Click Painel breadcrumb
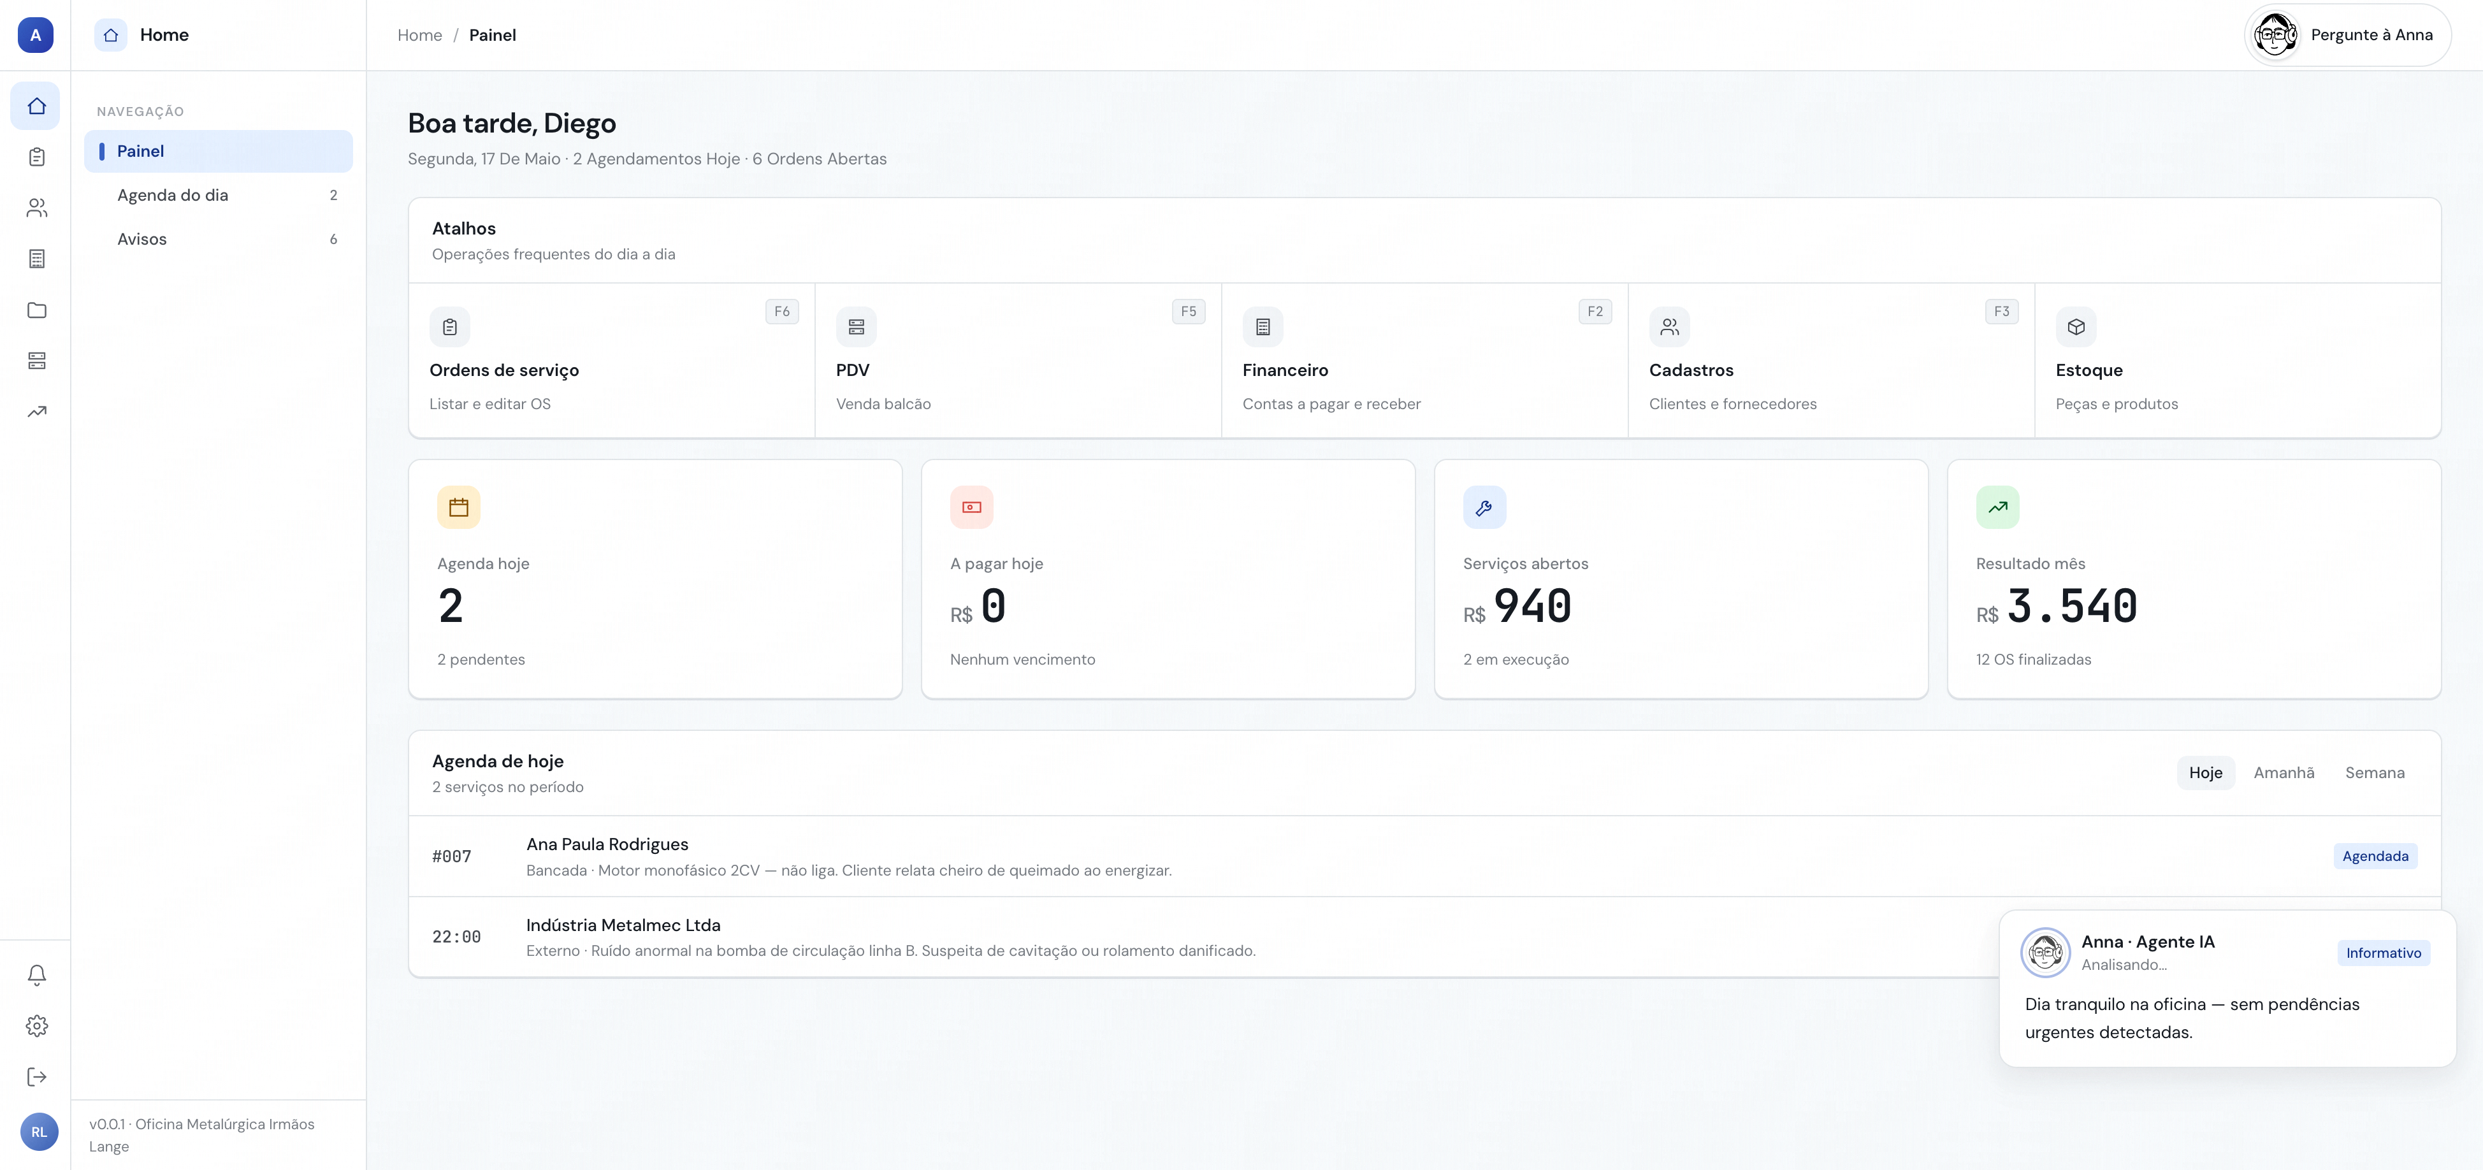This screenshot has width=2483, height=1170. click(493, 36)
